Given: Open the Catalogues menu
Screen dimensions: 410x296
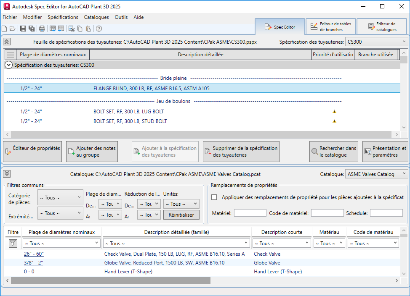Looking at the screenshot, I should pyautogui.click(x=96, y=17).
